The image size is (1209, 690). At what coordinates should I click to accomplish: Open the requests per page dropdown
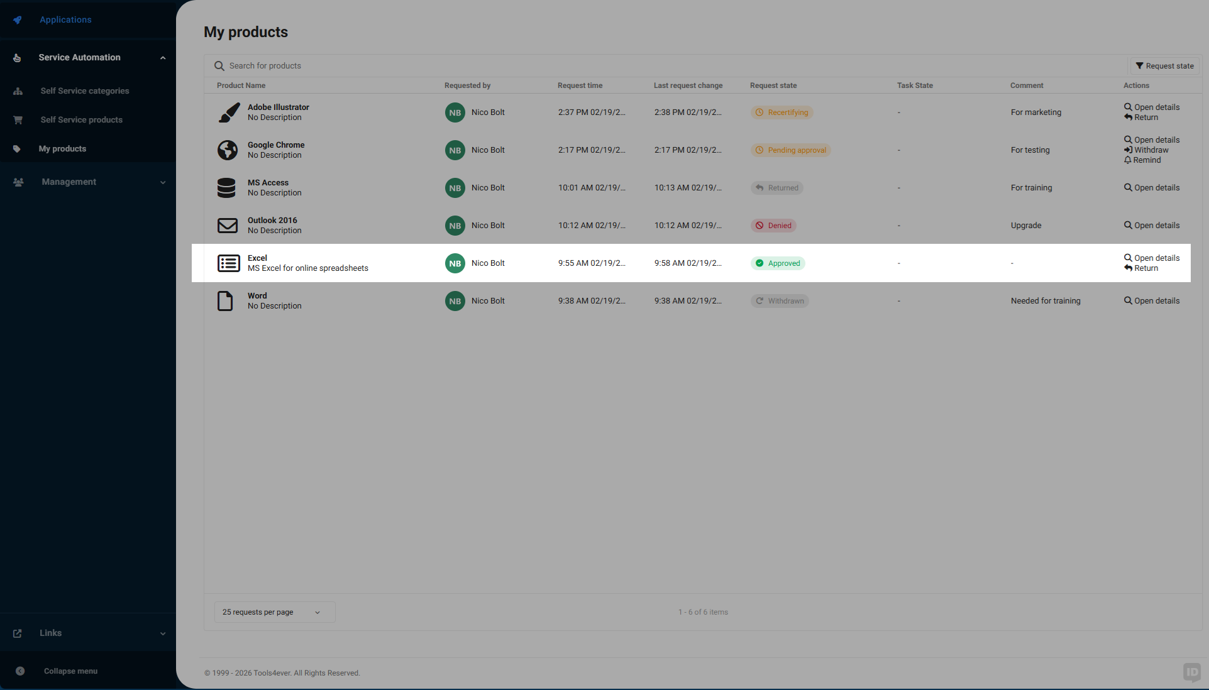click(x=274, y=612)
